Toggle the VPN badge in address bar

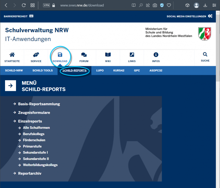46,5
